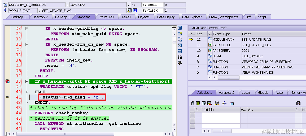Screen dimensions: 306x136
Task: Open the Data Explorer tab
Action: click(192, 17)
